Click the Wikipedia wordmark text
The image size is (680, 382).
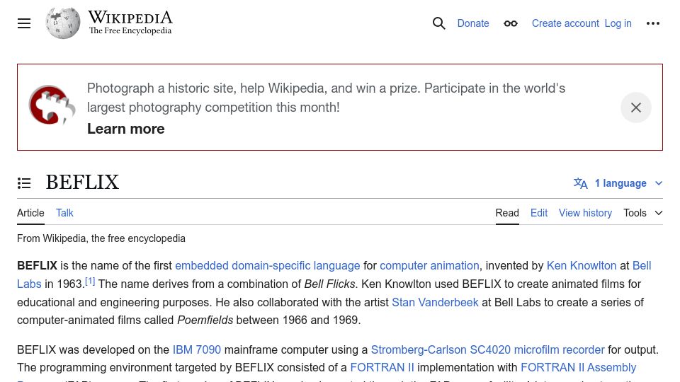coord(130,18)
